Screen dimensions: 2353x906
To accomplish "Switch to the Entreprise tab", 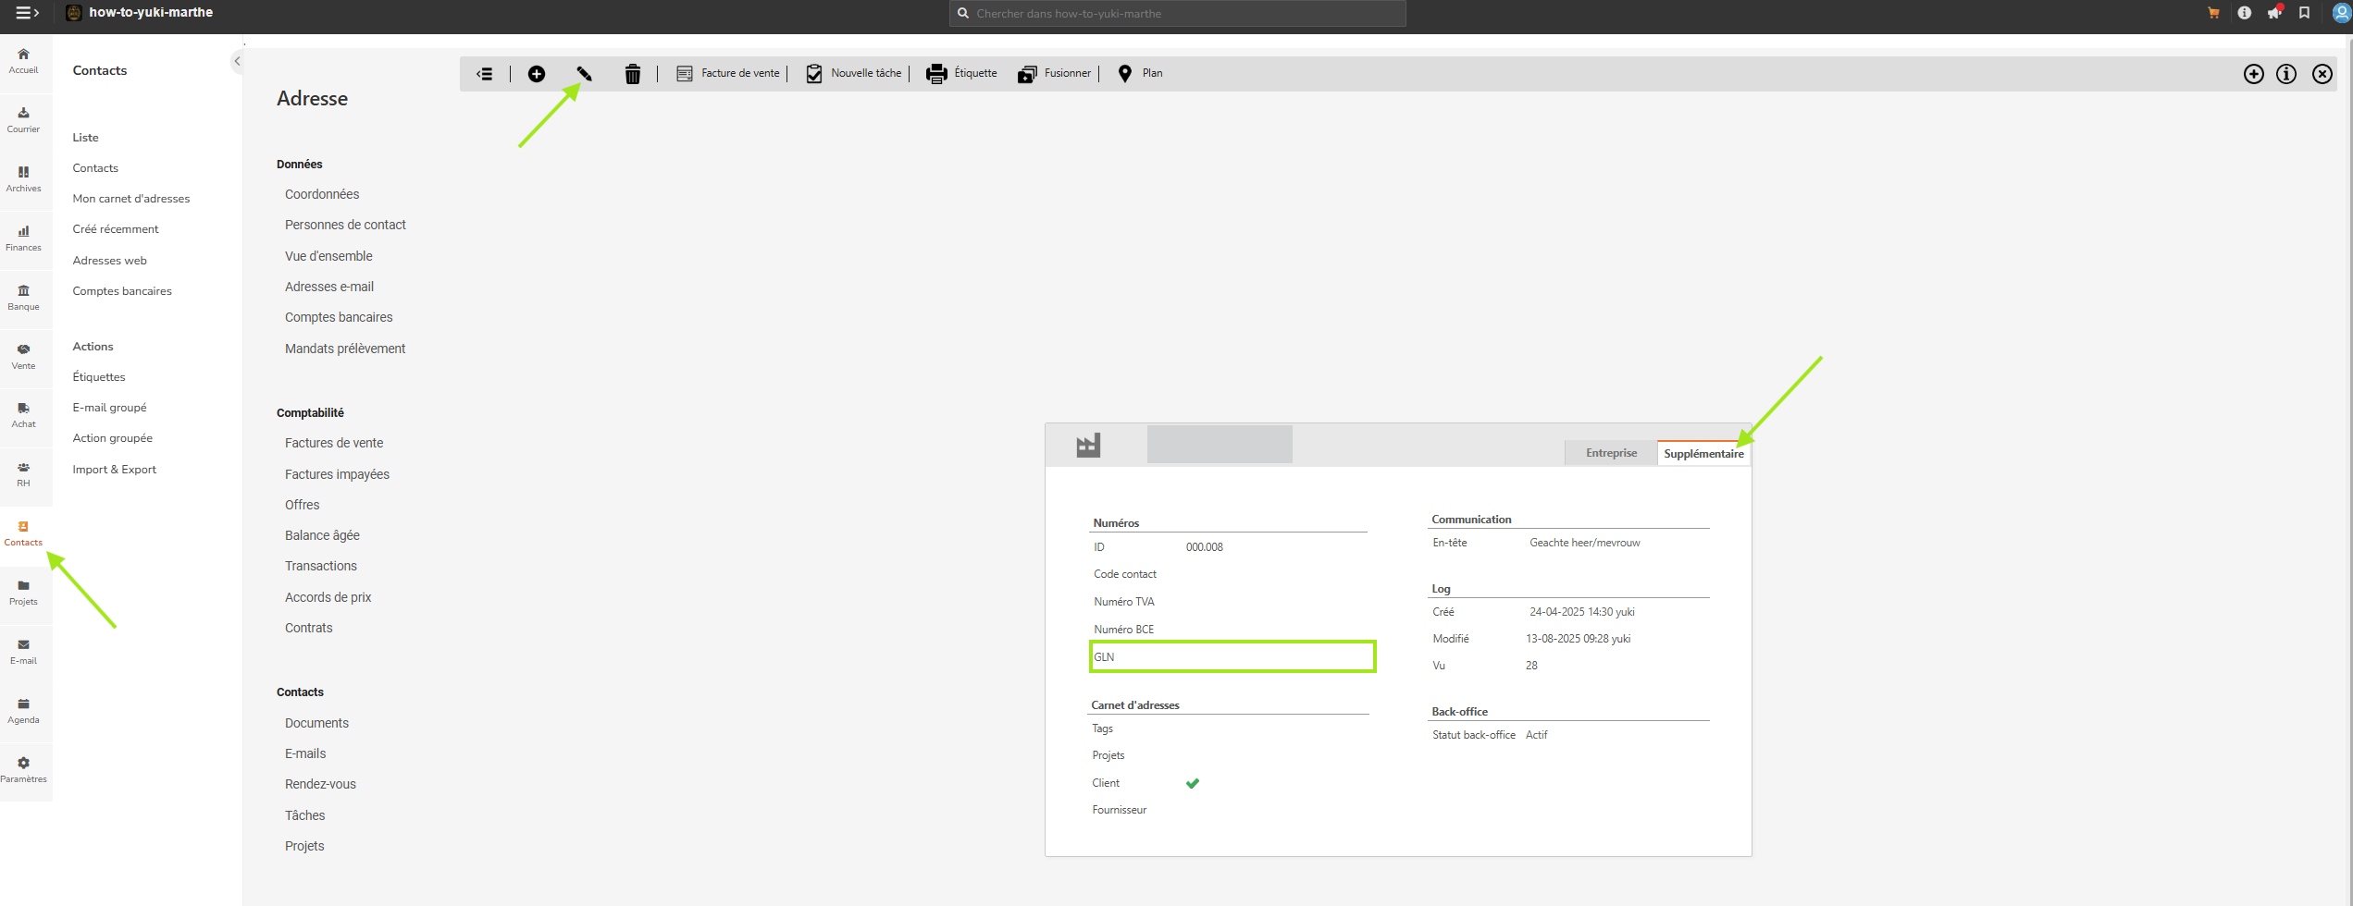I will (1611, 453).
